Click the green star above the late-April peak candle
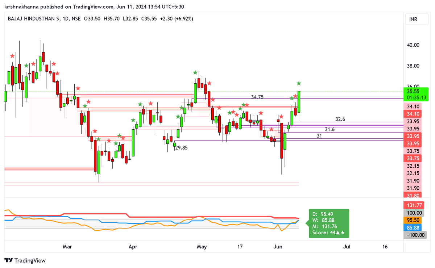This screenshot has width=435, height=268. tap(195, 72)
